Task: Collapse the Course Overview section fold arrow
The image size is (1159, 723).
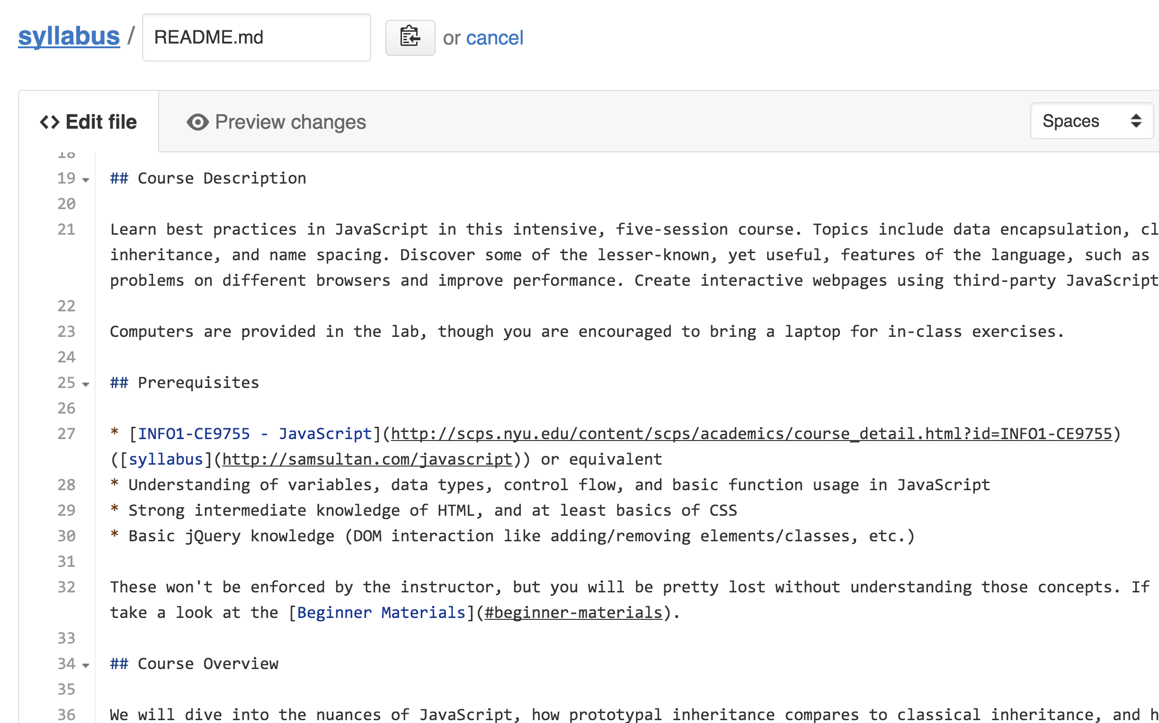Action: (x=86, y=665)
